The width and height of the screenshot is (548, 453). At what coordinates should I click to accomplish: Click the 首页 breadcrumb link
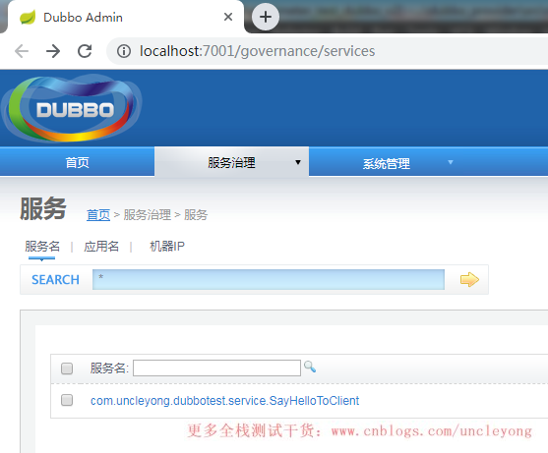(x=98, y=215)
